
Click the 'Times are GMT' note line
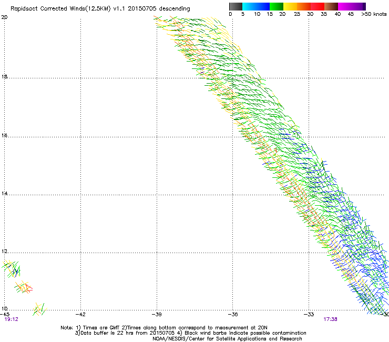tap(164, 328)
